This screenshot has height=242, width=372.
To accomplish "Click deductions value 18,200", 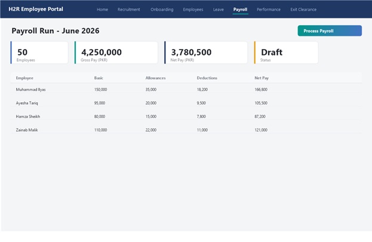I will pyautogui.click(x=202, y=90).
